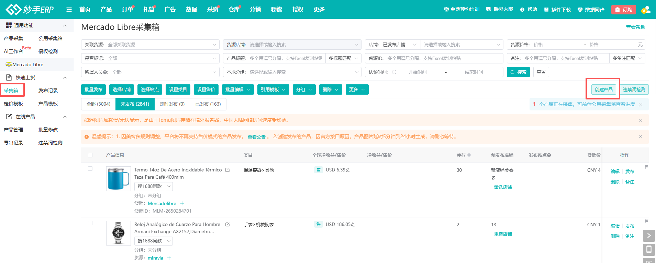Click the stock column sort icon
This screenshot has width=656, height=263.
(x=469, y=155)
